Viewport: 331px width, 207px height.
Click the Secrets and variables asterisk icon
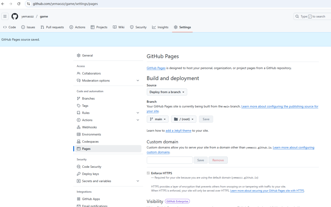78,181
